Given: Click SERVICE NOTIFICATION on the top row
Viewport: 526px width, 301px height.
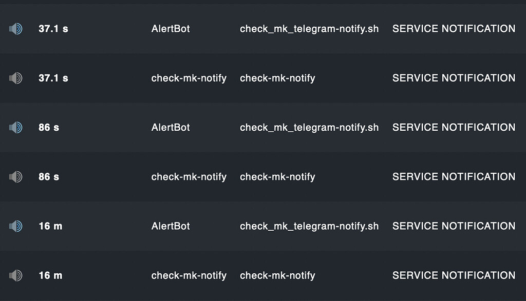Looking at the screenshot, I should pyautogui.click(x=454, y=29).
